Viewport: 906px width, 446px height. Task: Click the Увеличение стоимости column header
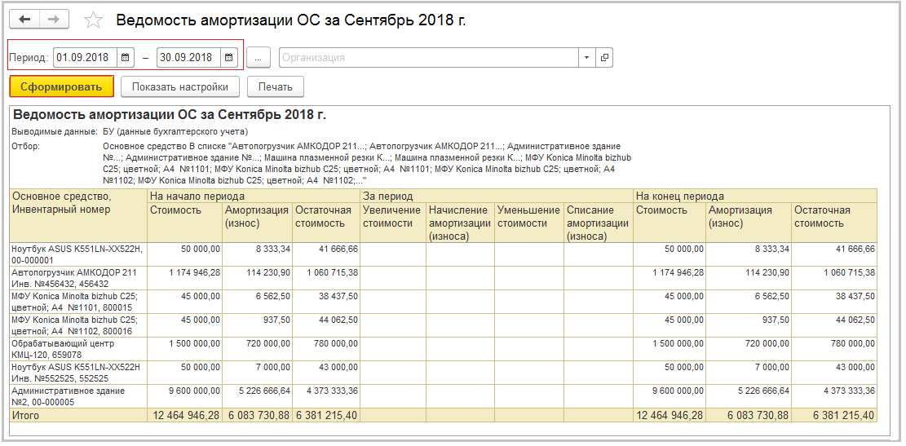393,223
